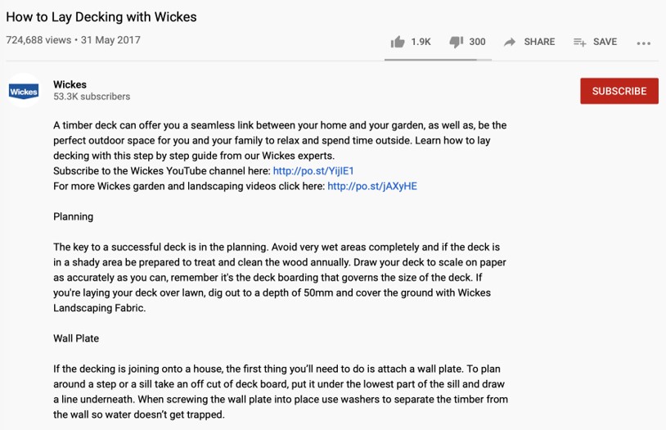Open the three-dot more actions menu
This screenshot has width=666, height=430.
coord(643,43)
